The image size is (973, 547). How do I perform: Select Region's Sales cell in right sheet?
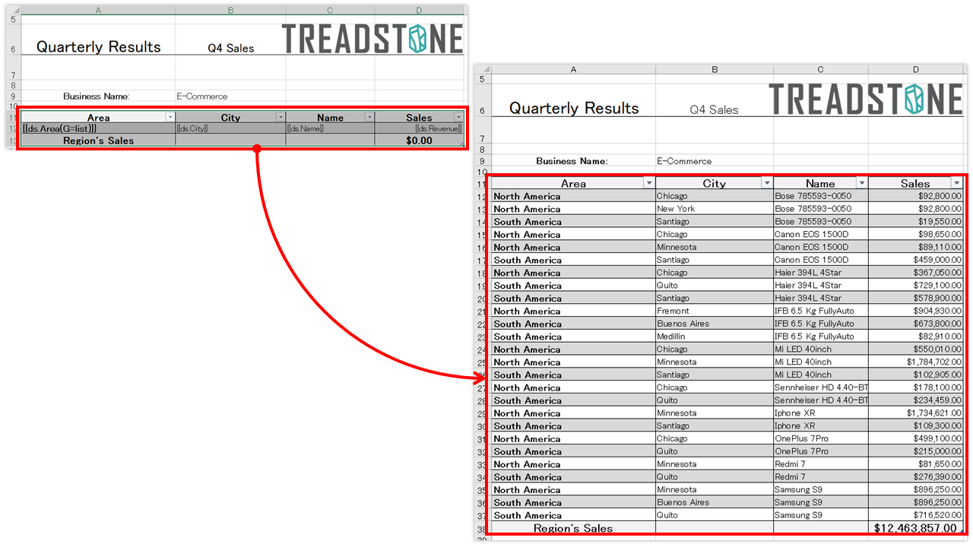(573, 528)
